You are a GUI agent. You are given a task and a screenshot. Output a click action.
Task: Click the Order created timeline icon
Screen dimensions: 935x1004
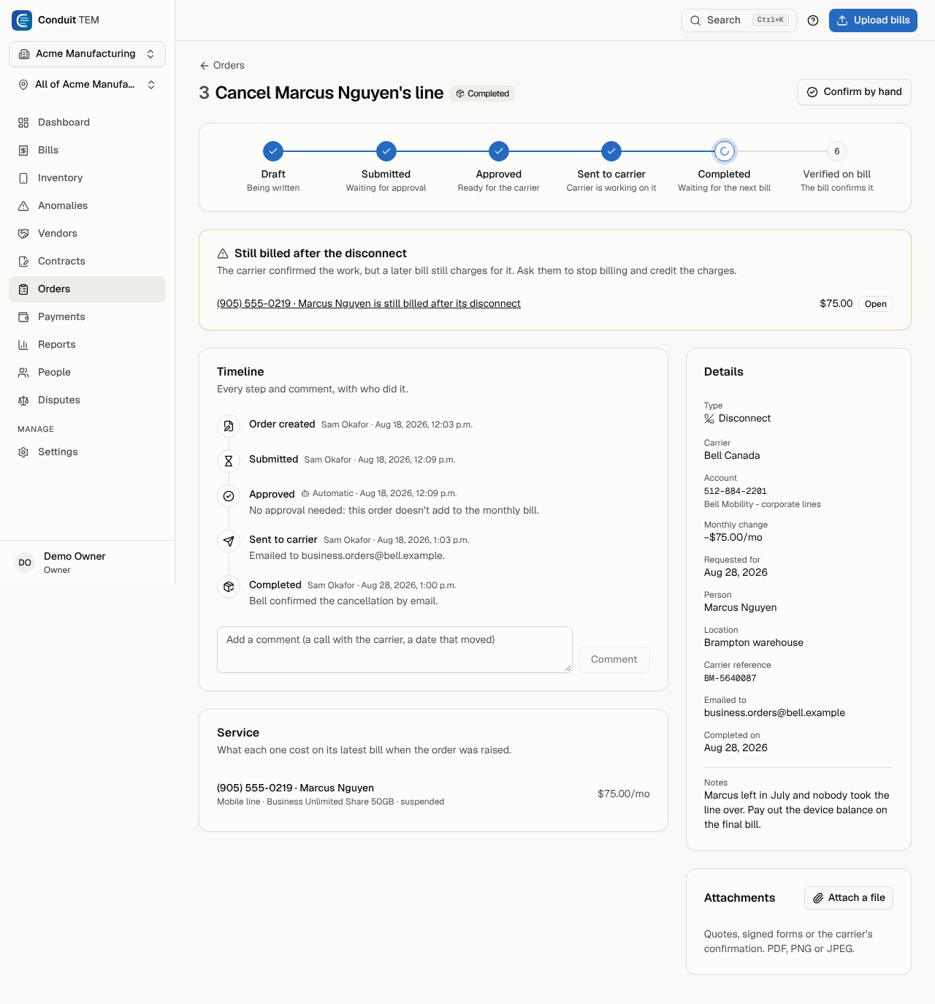[x=229, y=426]
